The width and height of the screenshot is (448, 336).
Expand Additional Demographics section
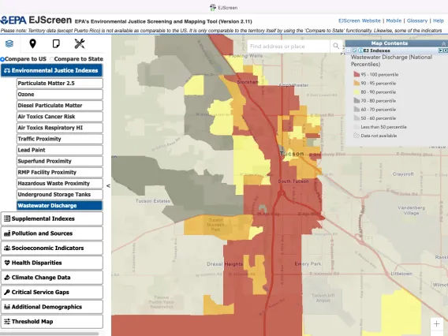pyautogui.click(x=52, y=307)
